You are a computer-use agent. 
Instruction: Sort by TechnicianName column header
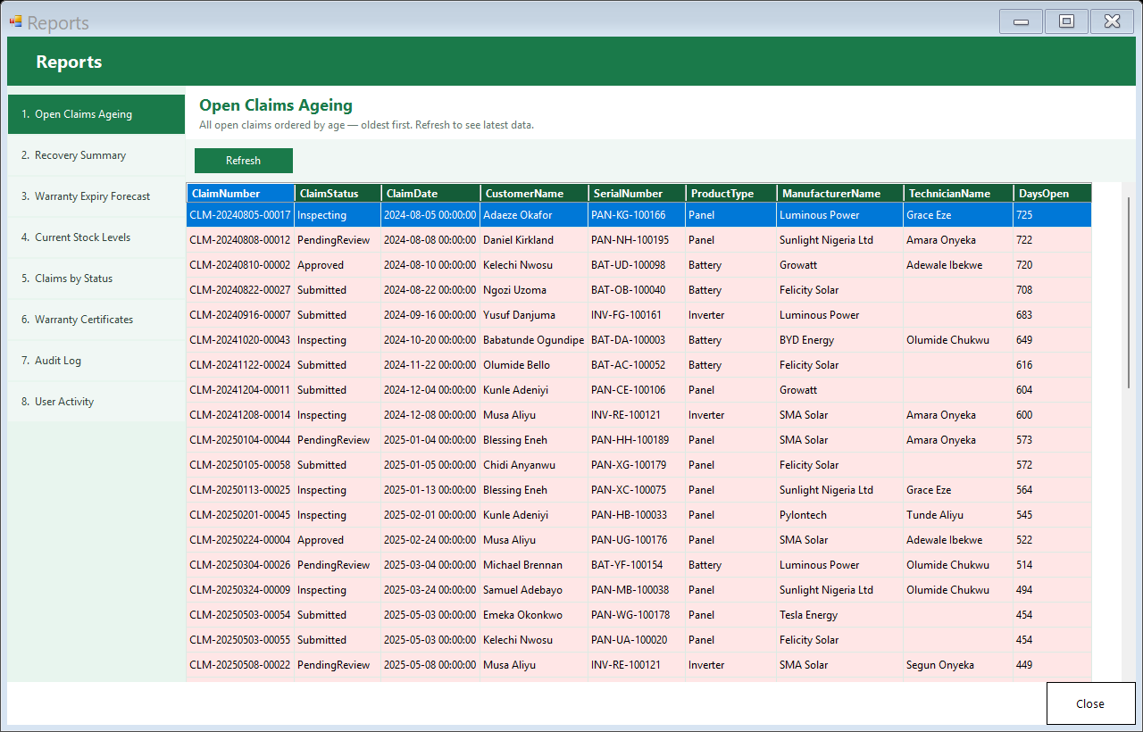[958, 193]
